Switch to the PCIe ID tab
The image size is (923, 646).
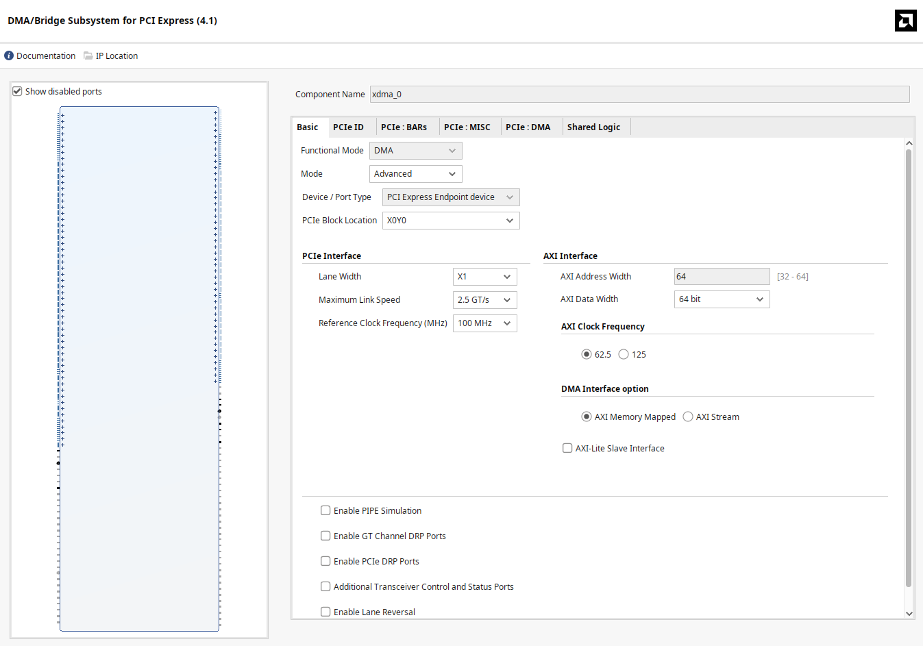tap(349, 127)
